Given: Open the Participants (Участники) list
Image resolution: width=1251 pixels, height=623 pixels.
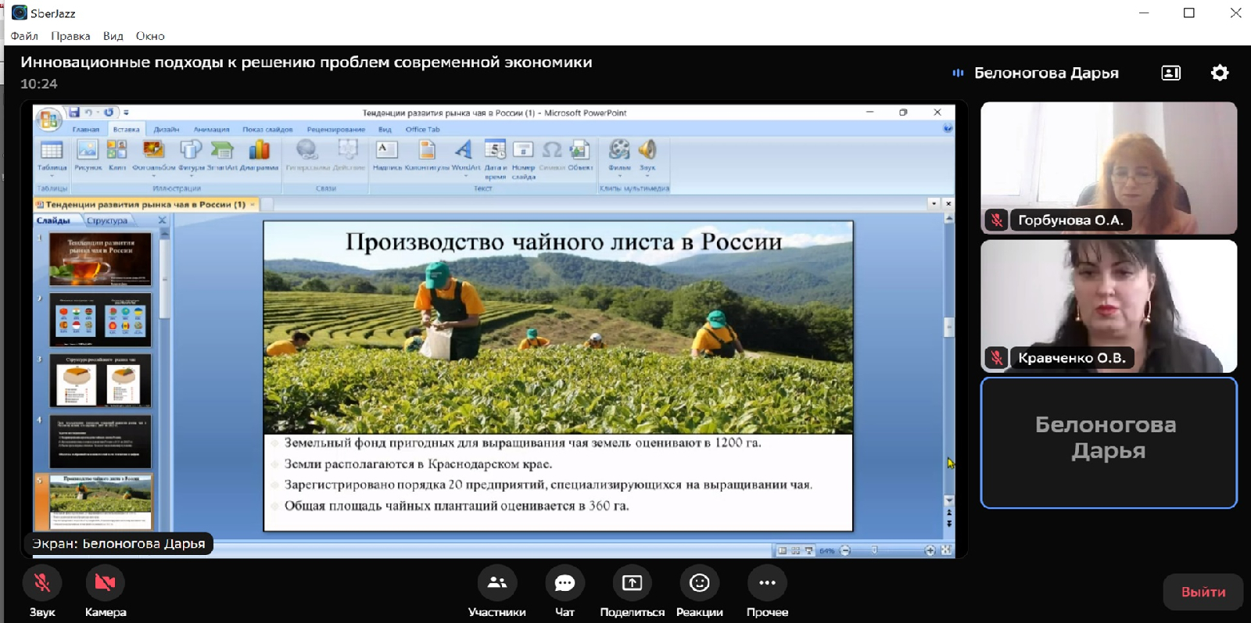Looking at the screenshot, I should (496, 583).
